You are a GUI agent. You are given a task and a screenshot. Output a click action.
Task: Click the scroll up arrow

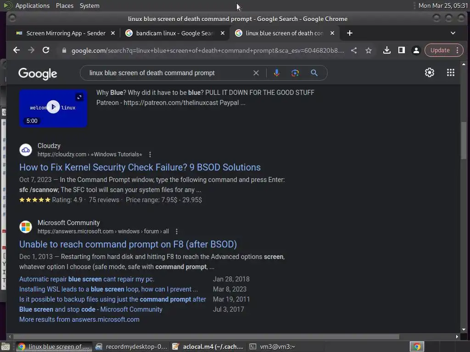[x=464, y=64]
